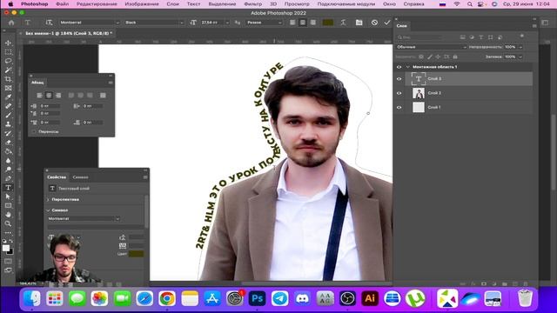
Task: Open Montserrat font family dropdown in options bar
Action: coord(89,23)
